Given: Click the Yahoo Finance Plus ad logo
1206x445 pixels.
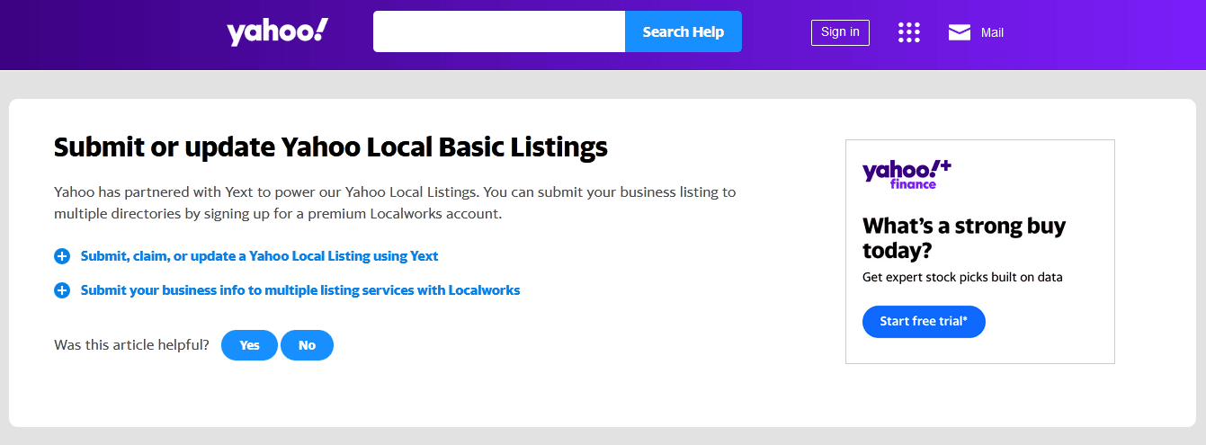Looking at the screenshot, I should click(907, 174).
